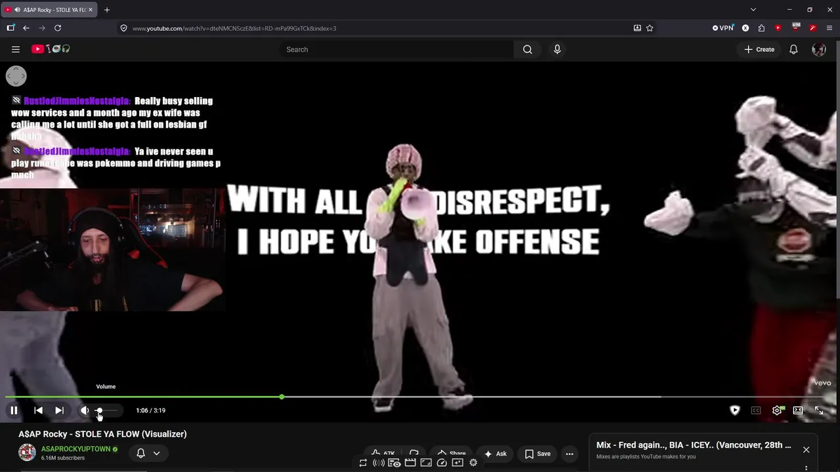
Task: Reload the current page
Action: pyautogui.click(x=58, y=28)
